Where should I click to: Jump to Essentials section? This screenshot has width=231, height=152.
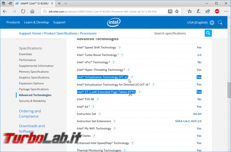point(25,54)
